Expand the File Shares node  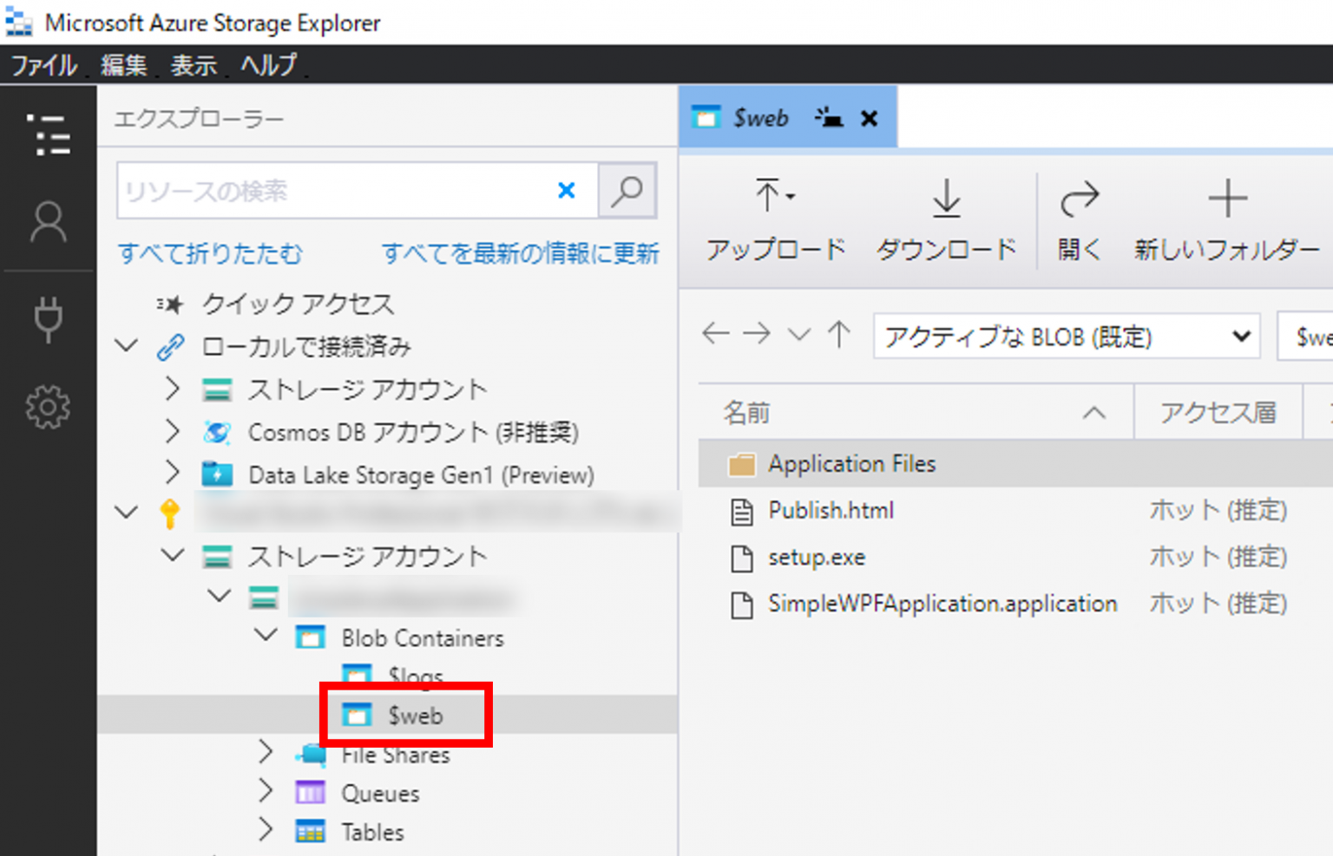coord(266,753)
